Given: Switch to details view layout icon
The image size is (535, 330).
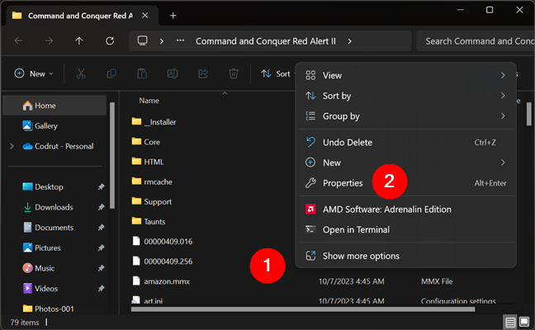Looking at the screenshot, I should (x=511, y=321).
